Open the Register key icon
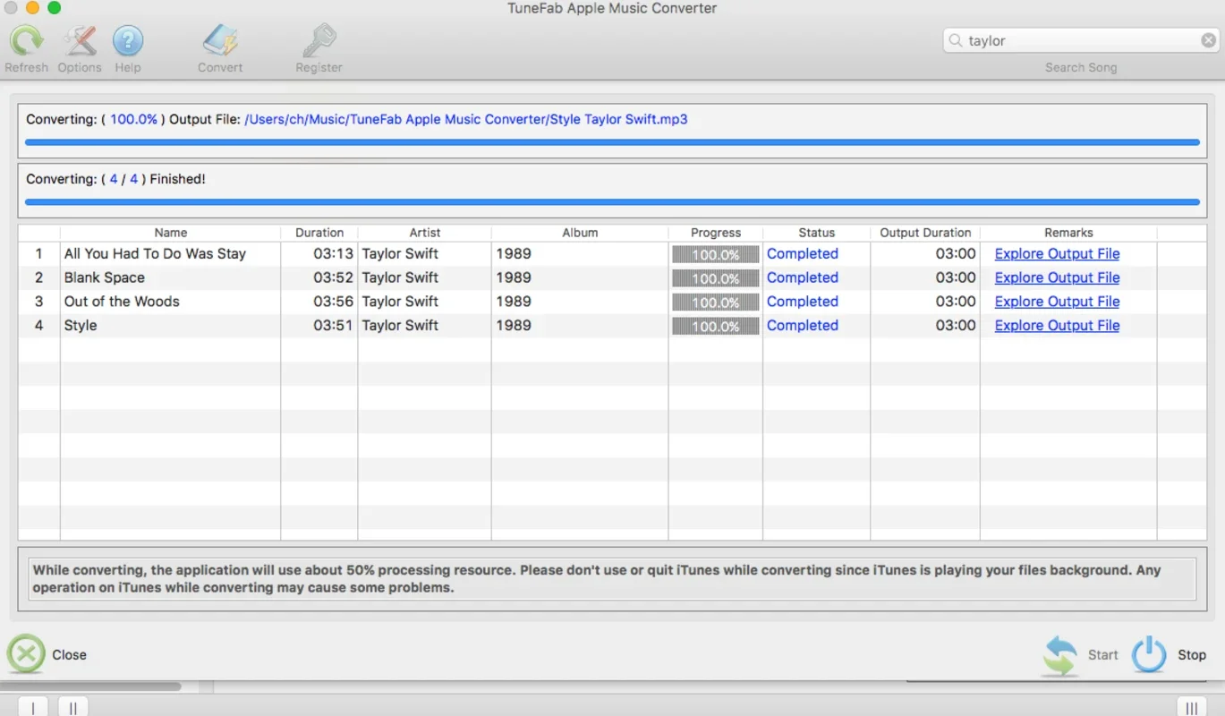 [319, 41]
